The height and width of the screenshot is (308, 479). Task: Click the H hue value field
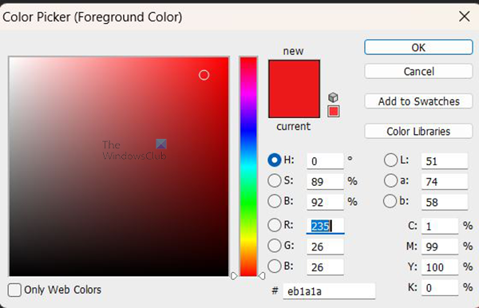click(x=325, y=161)
